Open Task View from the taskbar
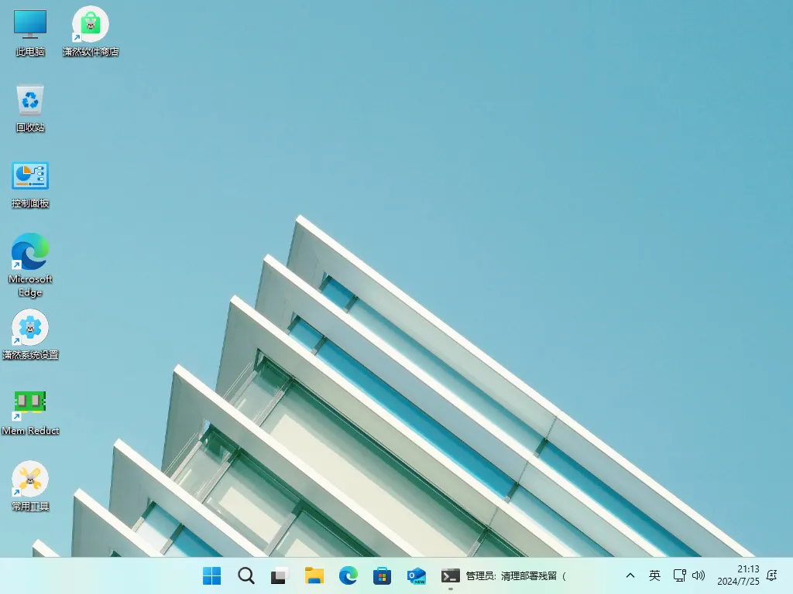Viewport: 793px width, 594px height. click(279, 576)
